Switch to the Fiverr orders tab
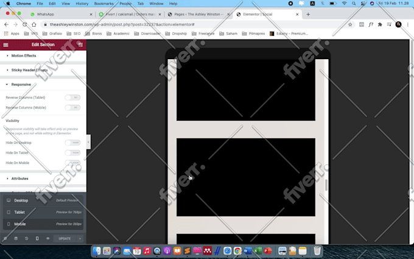The width and height of the screenshot is (414, 259). click(x=130, y=14)
